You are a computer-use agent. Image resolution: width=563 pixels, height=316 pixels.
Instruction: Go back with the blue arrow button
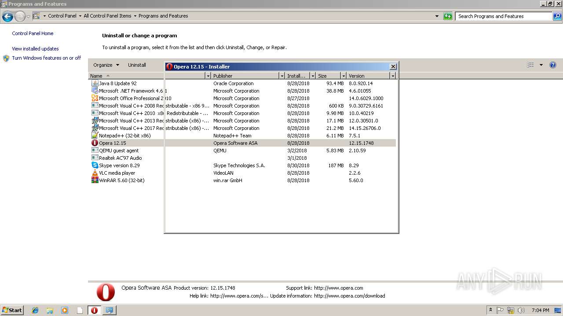pyautogui.click(x=7, y=17)
